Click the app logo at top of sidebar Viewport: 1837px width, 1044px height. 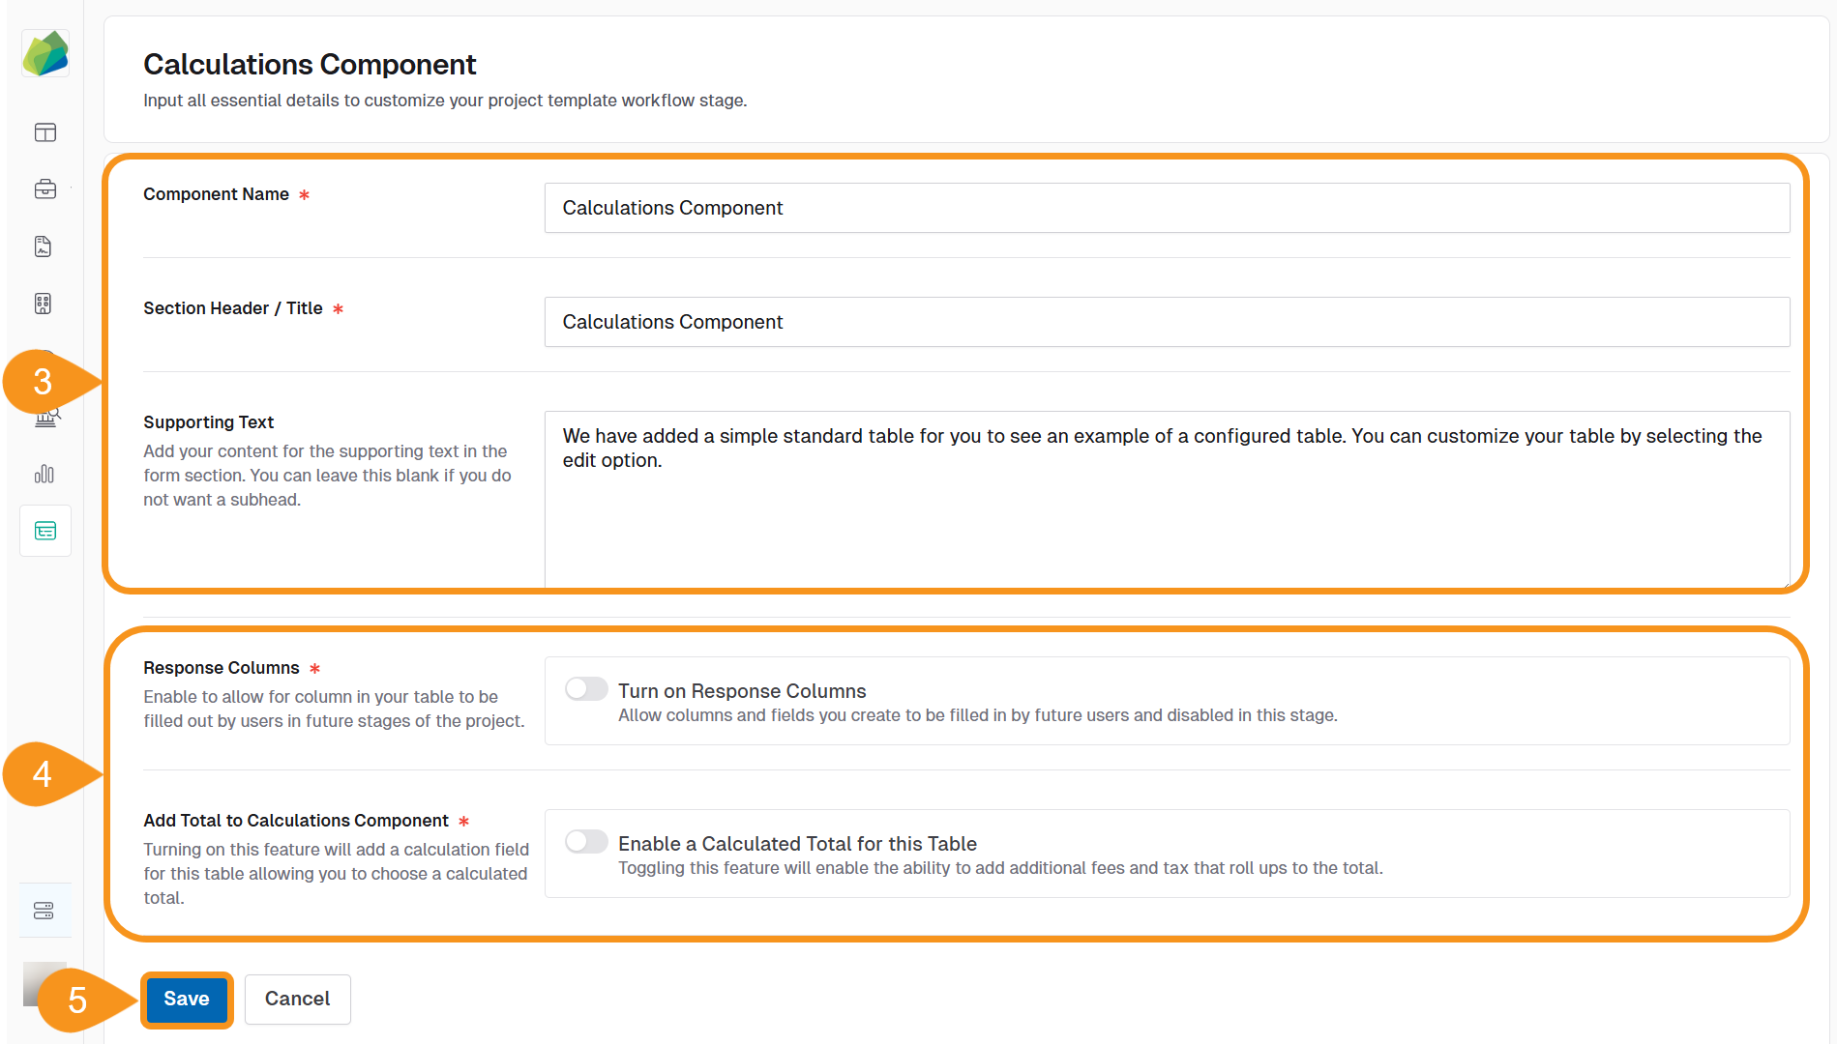click(x=44, y=53)
